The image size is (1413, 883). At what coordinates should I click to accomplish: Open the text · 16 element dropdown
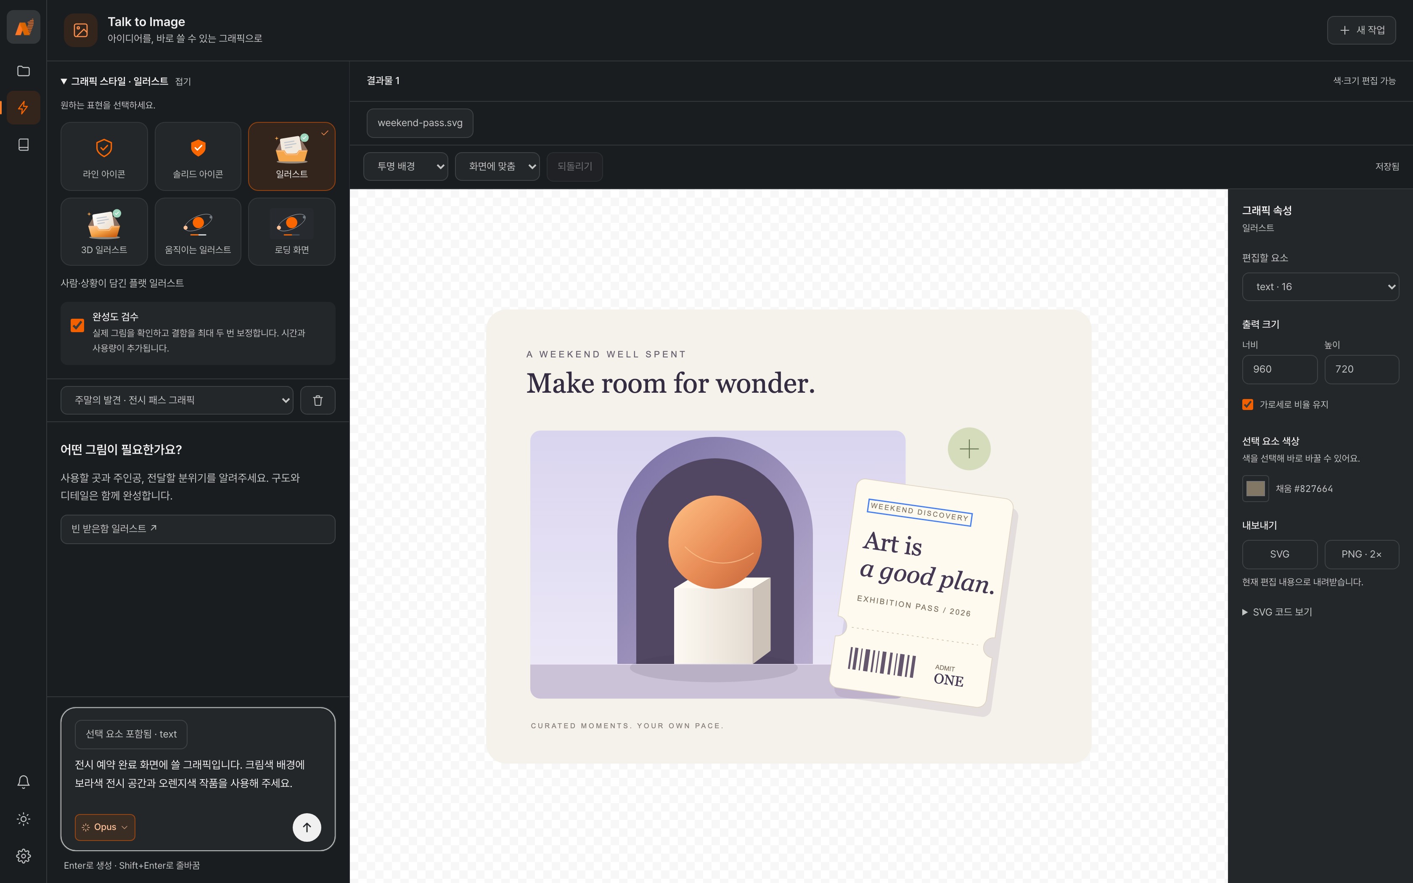tap(1320, 287)
